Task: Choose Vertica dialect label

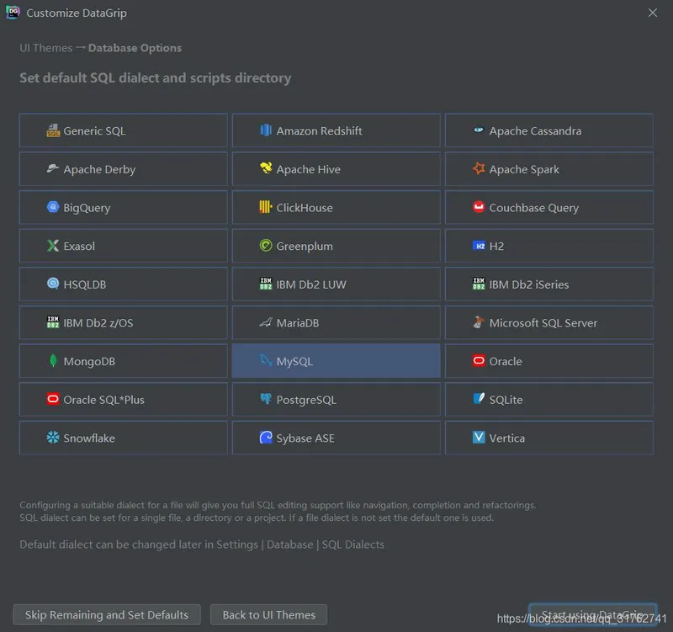Action: coord(507,438)
